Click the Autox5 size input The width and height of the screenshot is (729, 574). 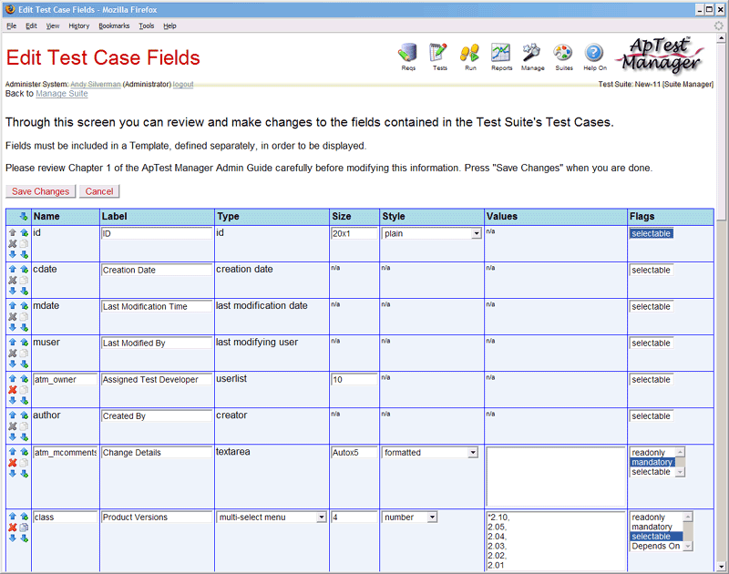(x=354, y=452)
